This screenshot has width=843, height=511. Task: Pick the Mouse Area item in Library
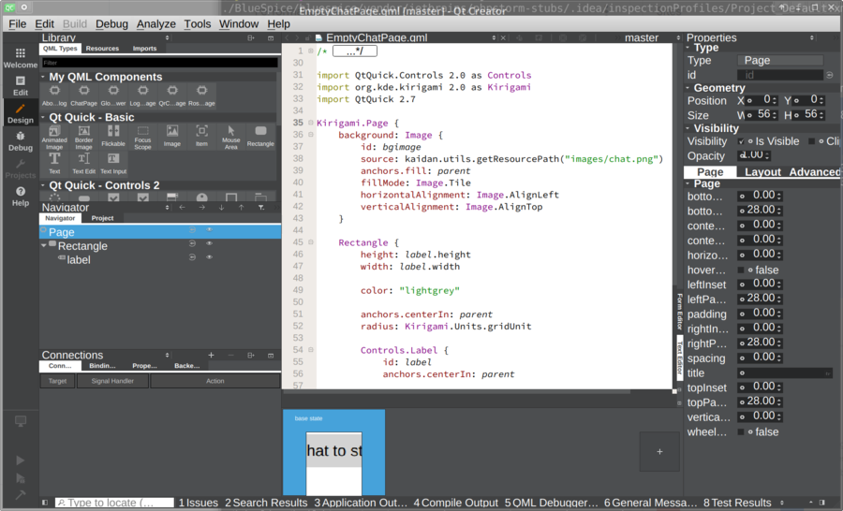pyautogui.click(x=231, y=138)
